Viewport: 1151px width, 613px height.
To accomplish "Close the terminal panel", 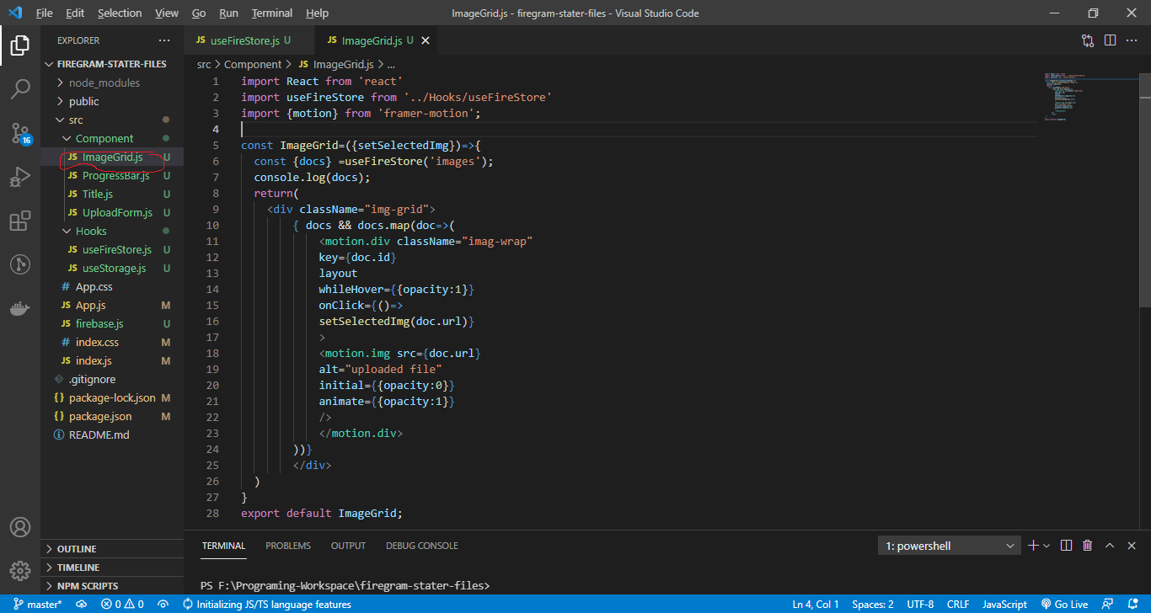I will click(x=1132, y=546).
